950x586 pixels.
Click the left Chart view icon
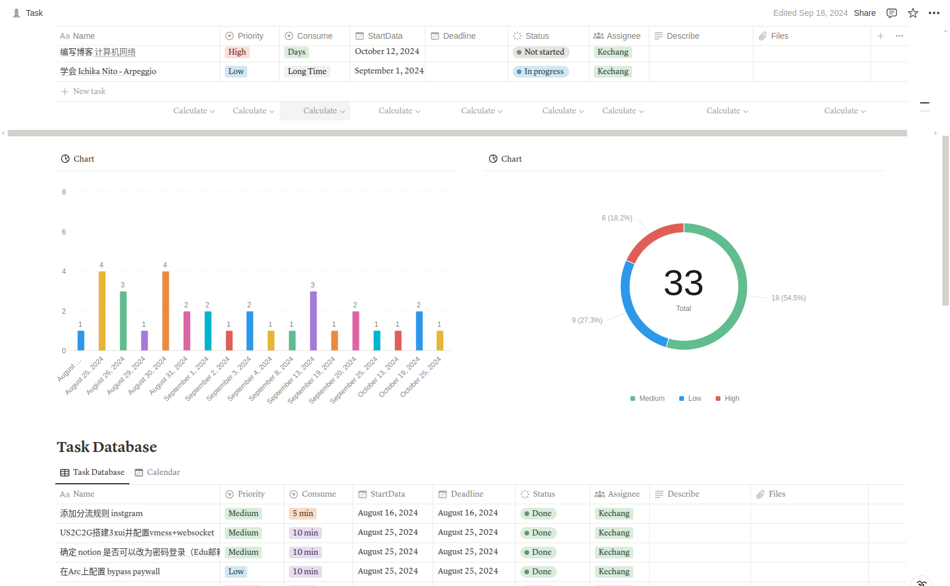(x=65, y=159)
